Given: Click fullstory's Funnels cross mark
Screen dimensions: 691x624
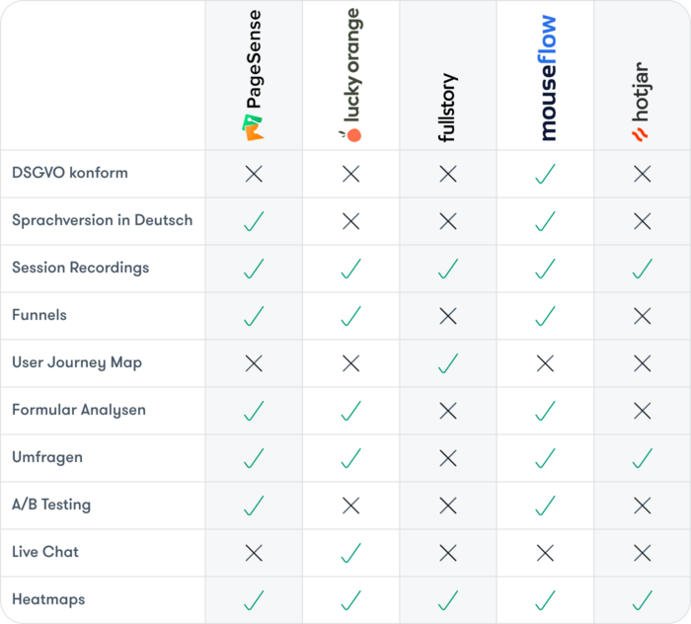Looking at the screenshot, I should (x=448, y=316).
